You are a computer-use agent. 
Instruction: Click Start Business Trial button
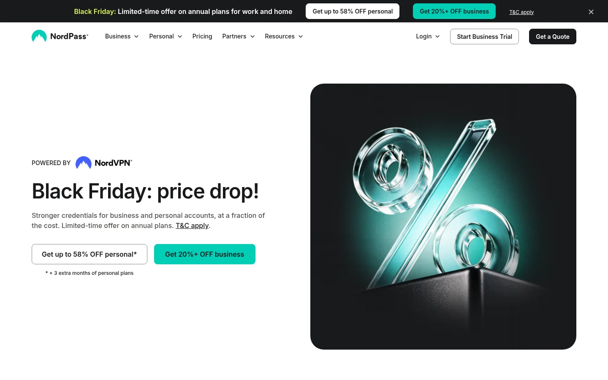484,37
